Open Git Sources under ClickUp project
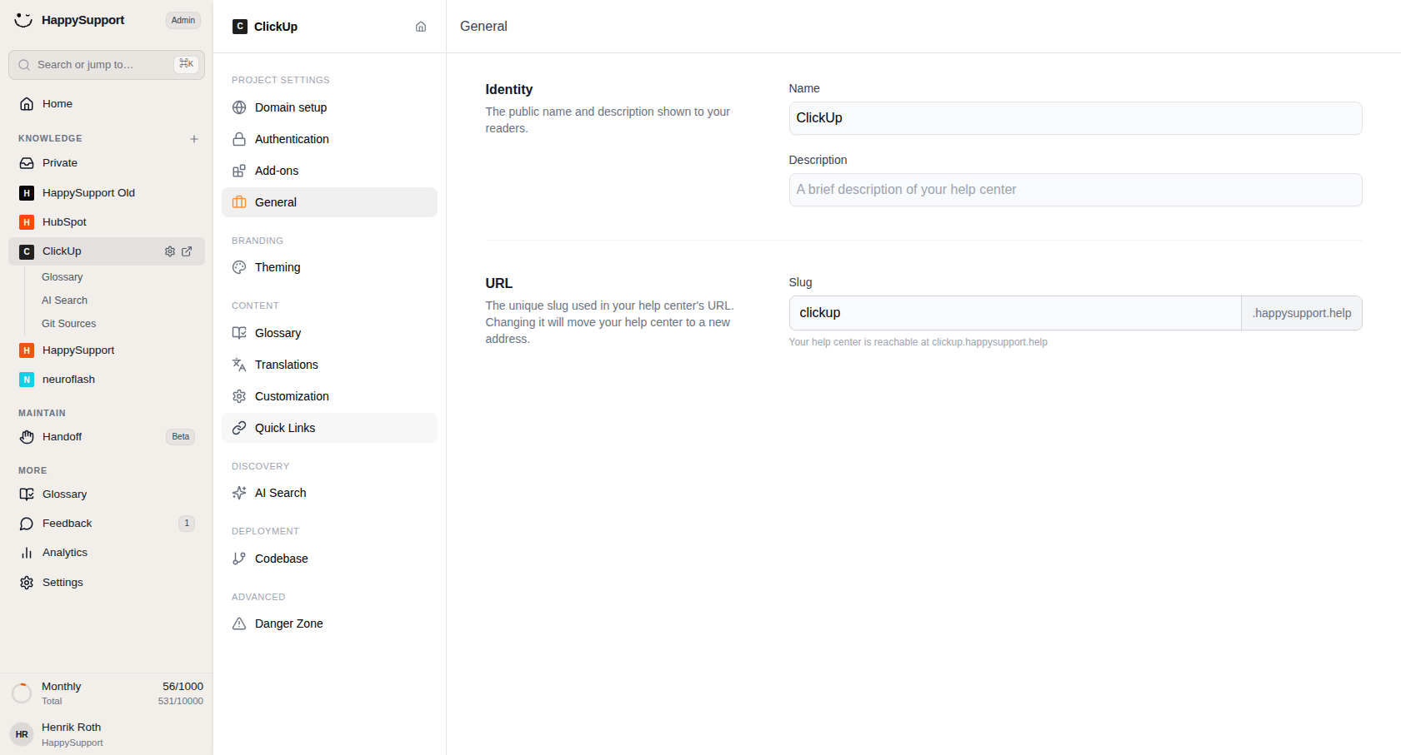This screenshot has width=1401, height=755. coord(68,324)
